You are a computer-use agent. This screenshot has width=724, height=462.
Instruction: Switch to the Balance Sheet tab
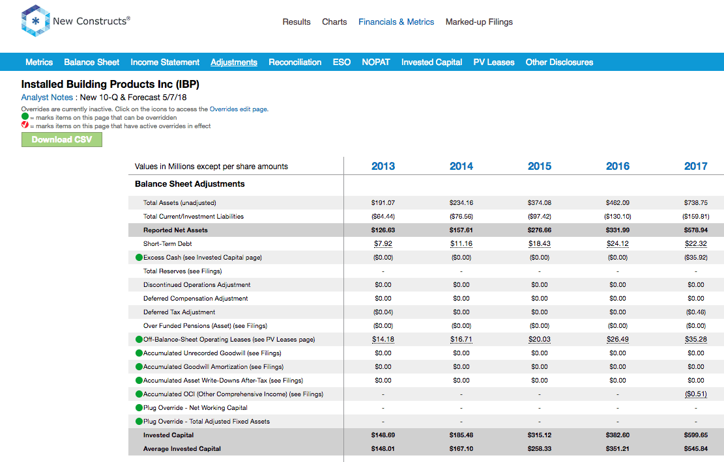91,62
